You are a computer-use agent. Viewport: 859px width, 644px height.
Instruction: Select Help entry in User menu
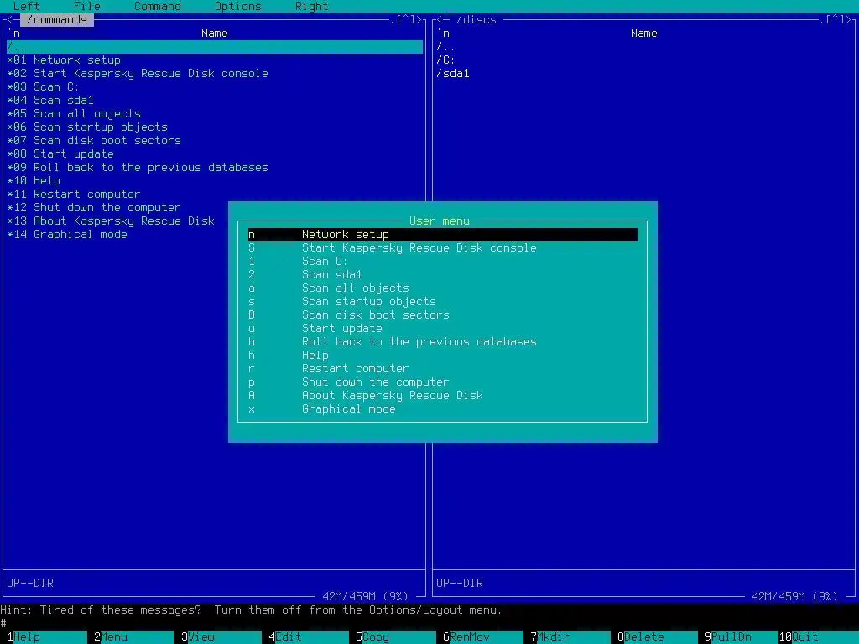pos(443,355)
